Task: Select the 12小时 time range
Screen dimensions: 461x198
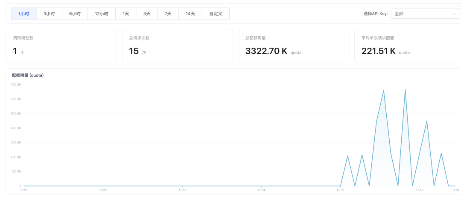Action: (x=102, y=14)
